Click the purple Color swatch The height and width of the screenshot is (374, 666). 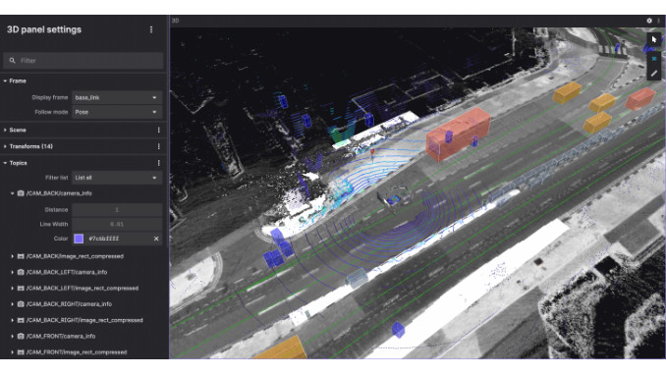click(x=79, y=239)
